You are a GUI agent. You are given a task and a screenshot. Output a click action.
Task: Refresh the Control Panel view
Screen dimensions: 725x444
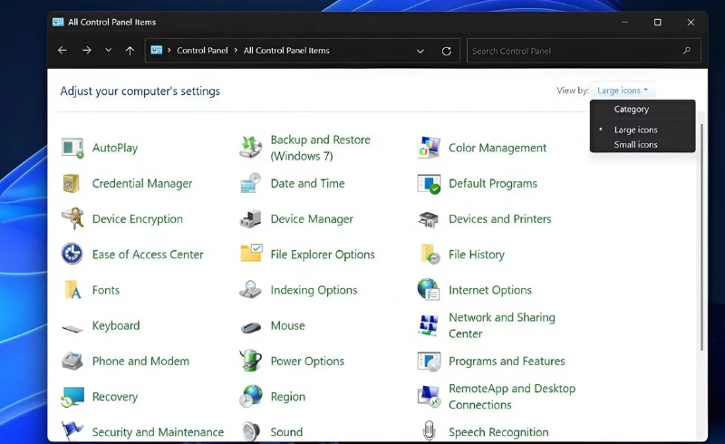click(x=446, y=51)
